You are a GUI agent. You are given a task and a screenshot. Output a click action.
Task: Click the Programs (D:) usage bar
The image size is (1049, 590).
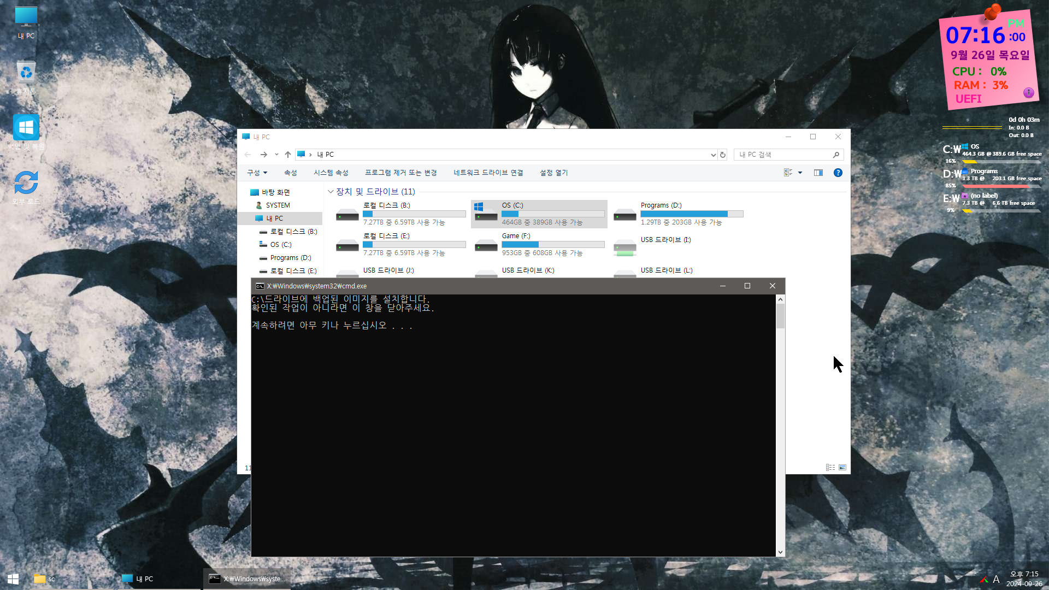click(x=692, y=214)
